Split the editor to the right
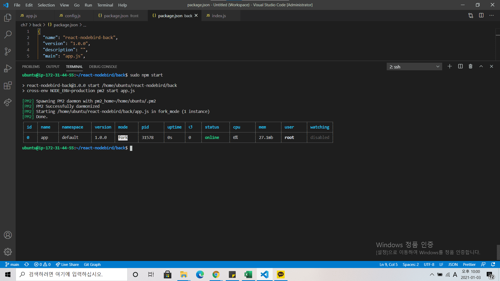Image resolution: width=500 pixels, height=281 pixels. click(x=481, y=15)
